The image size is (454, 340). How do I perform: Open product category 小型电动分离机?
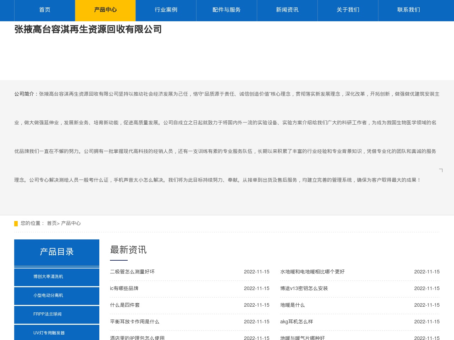(x=57, y=295)
